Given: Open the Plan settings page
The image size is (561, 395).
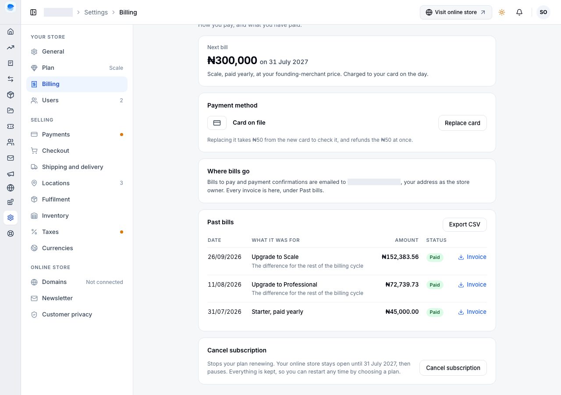Looking at the screenshot, I should [77, 68].
